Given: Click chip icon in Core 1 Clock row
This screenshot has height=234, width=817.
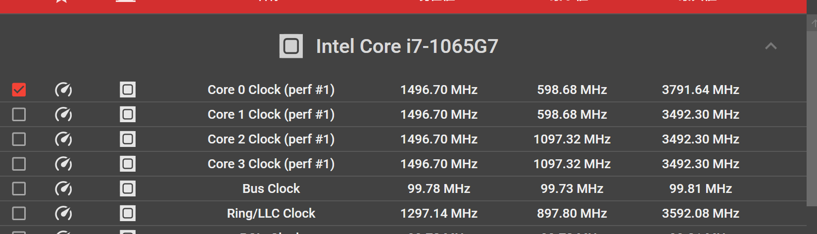Looking at the screenshot, I should [128, 114].
